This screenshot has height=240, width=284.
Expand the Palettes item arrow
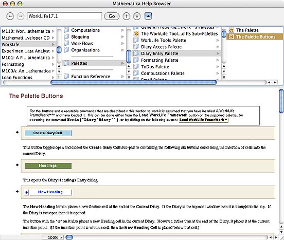coord(122,63)
